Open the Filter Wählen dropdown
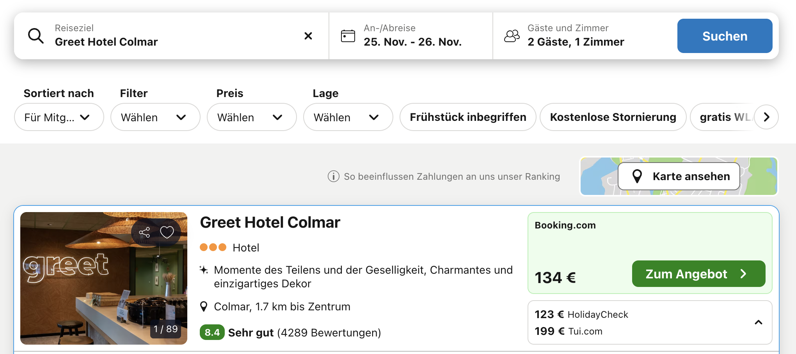This screenshot has width=796, height=354. tap(155, 117)
